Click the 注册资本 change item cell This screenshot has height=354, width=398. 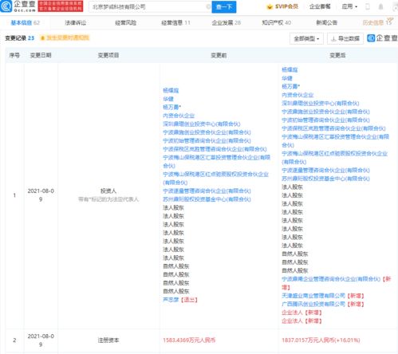[108, 340]
